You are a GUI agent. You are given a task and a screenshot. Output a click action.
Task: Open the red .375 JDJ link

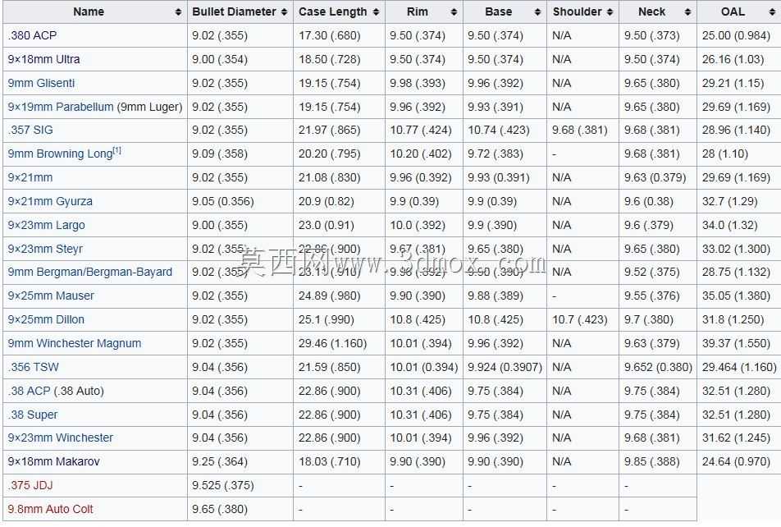(30, 485)
